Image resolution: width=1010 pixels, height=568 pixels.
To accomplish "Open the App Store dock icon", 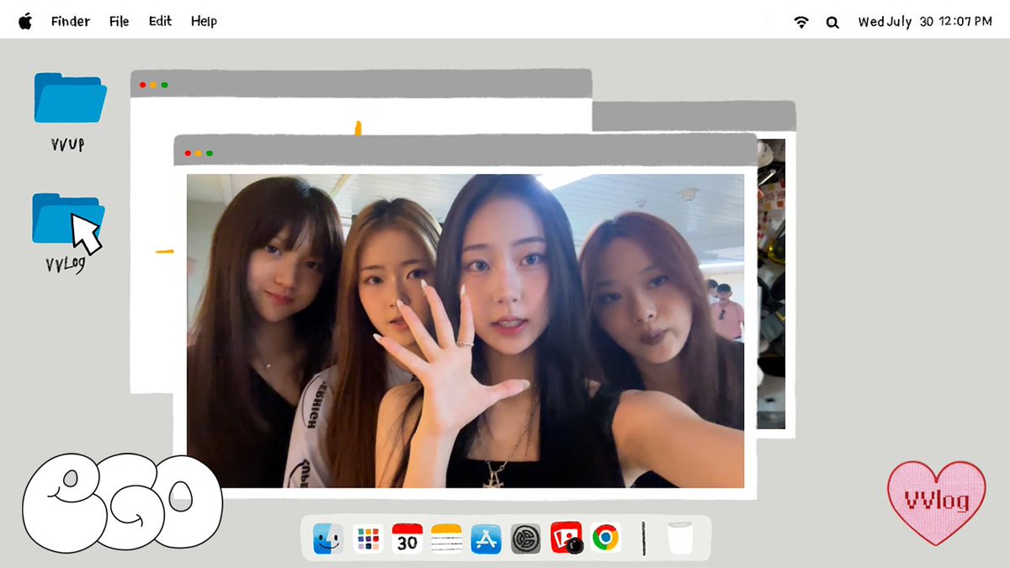I will [x=486, y=539].
